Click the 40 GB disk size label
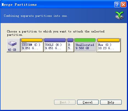Screen dimensions: 128x111 [12, 50]
